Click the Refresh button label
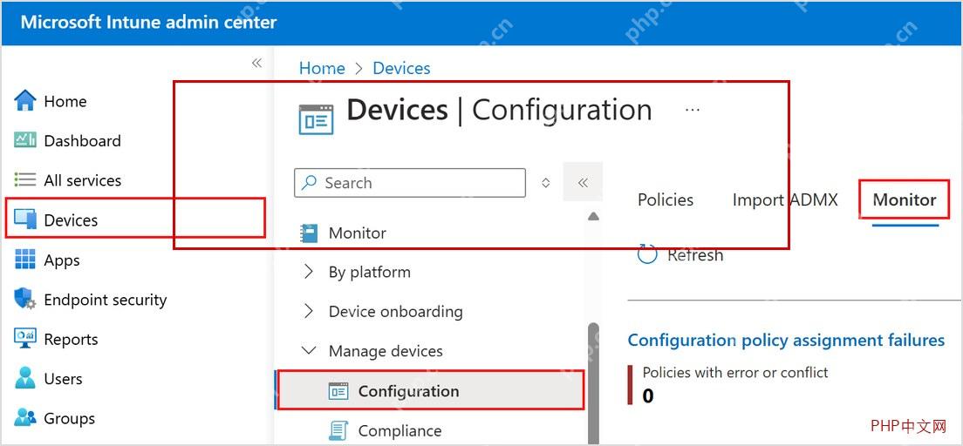Viewport: 963px width, 446px height. [695, 254]
